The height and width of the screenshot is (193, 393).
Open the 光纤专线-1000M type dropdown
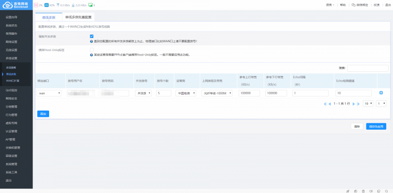[x=217, y=93]
